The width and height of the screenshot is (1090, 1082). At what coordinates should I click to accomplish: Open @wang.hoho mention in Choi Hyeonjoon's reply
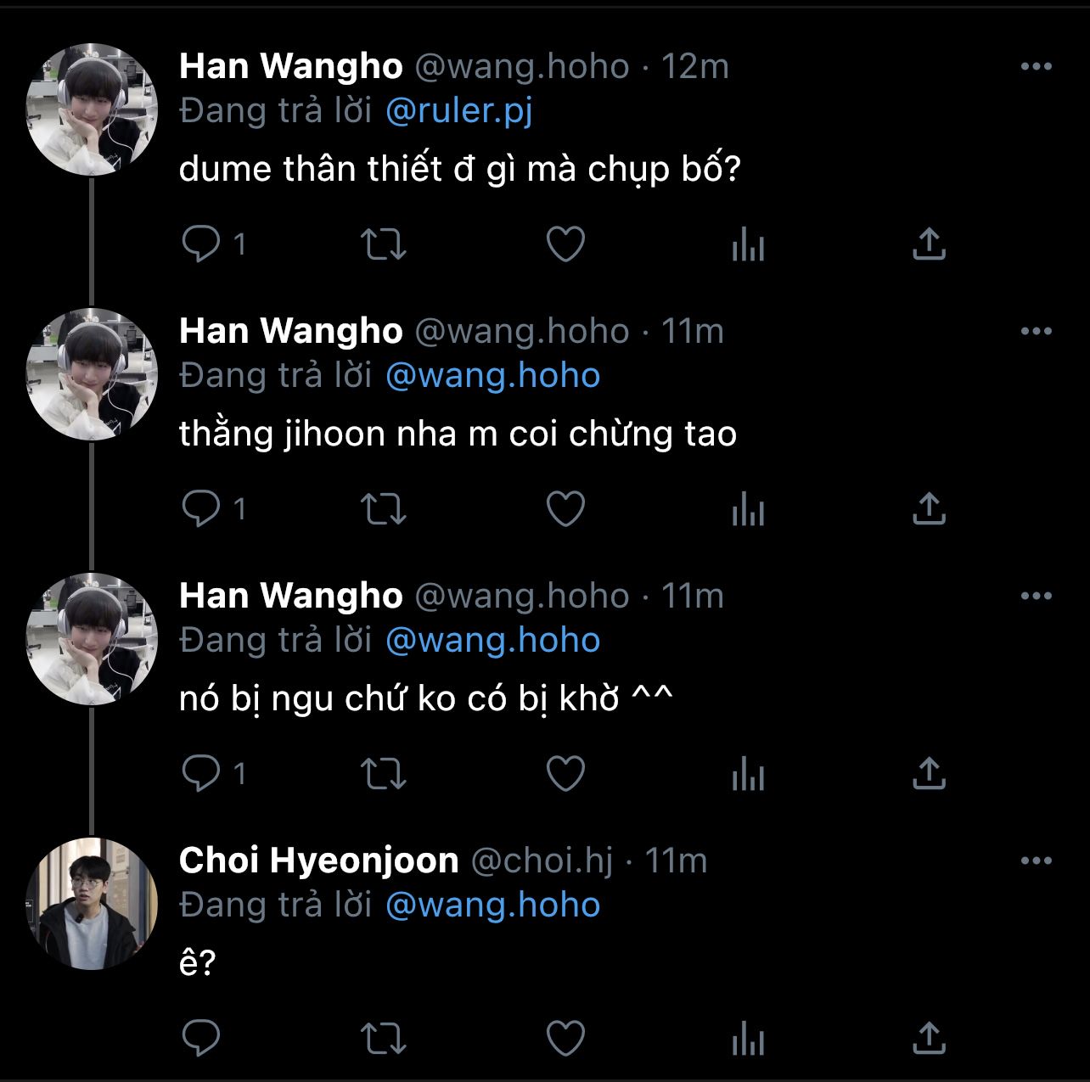(492, 905)
